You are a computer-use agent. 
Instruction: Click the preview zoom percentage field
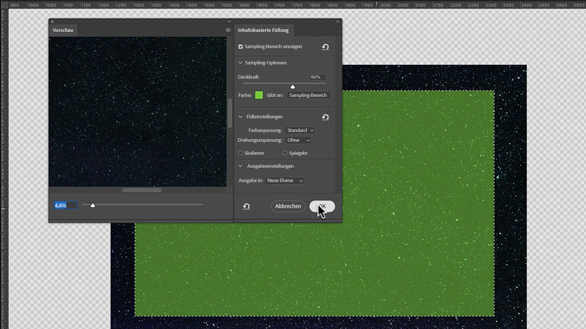66,205
